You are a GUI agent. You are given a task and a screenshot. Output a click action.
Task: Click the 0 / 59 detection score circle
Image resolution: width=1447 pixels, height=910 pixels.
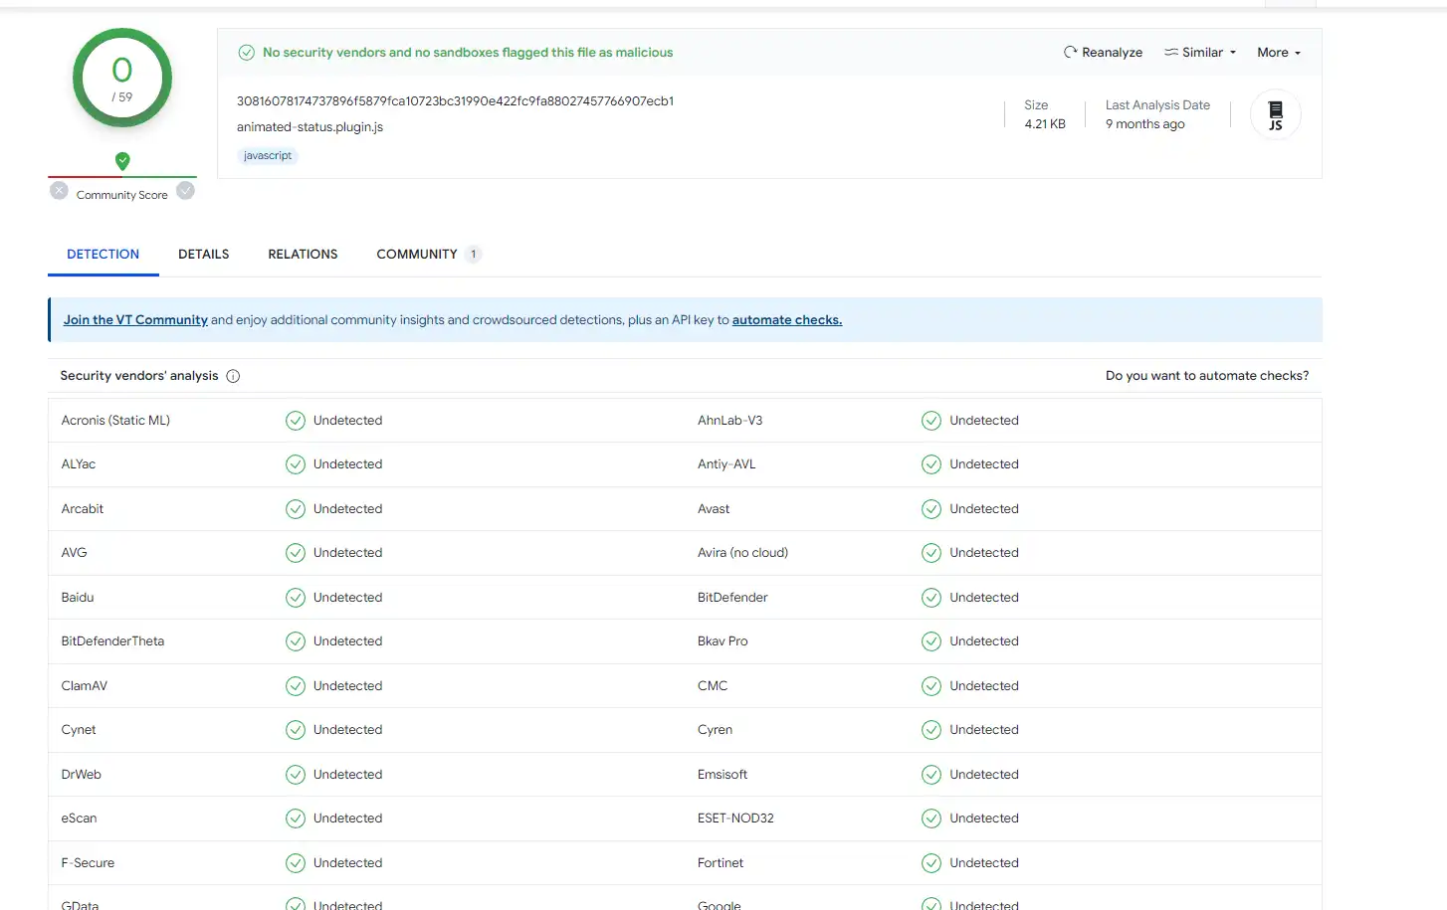(122, 78)
